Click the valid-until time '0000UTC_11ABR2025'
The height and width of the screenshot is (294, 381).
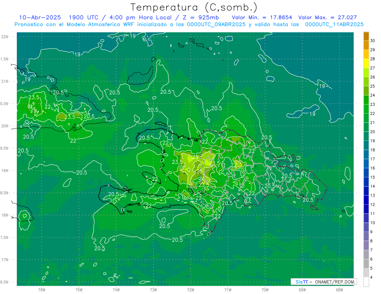click(x=334, y=24)
